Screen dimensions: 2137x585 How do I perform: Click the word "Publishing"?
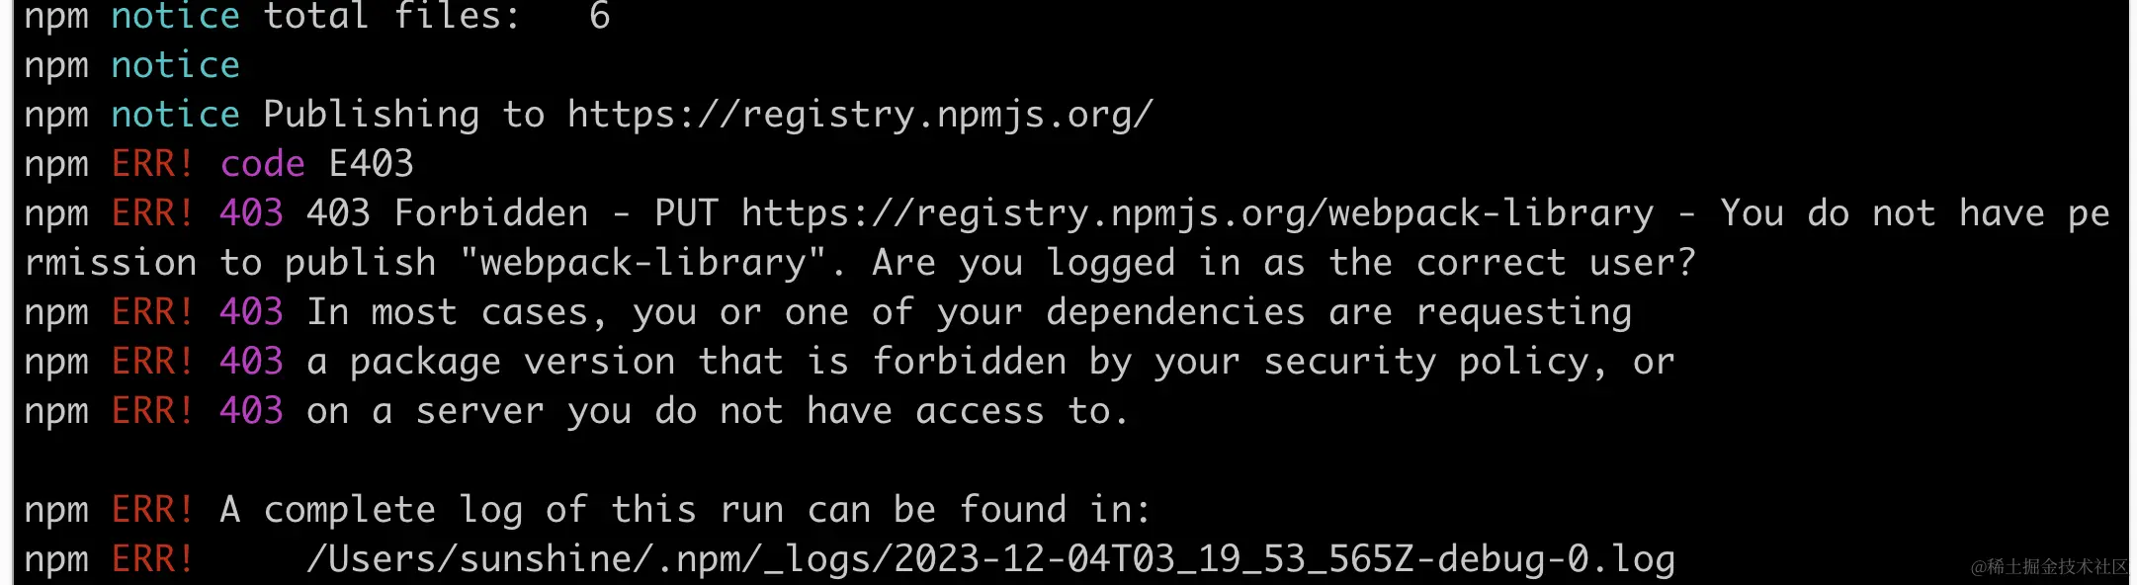coord(371,115)
